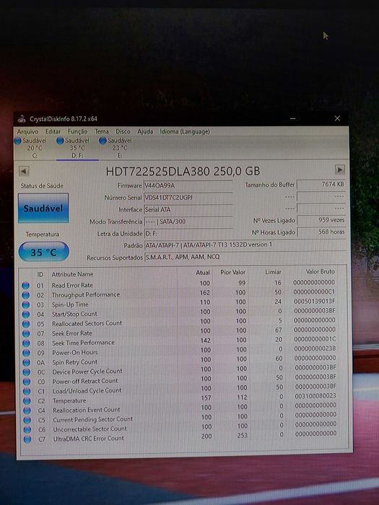Minimize the CrystalDiskInfo window
The width and height of the screenshot is (379, 505).
click(293, 118)
